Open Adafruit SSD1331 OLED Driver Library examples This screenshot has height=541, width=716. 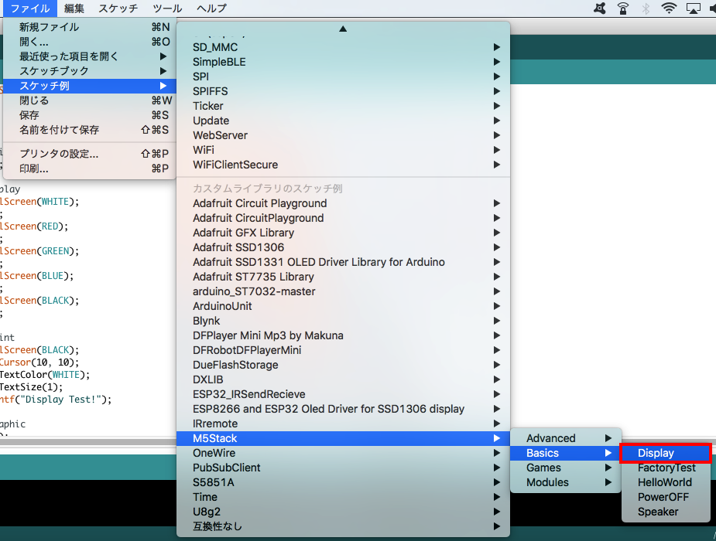coord(343,262)
